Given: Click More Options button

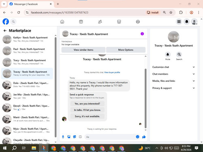Looking at the screenshot, I should click(126, 50).
